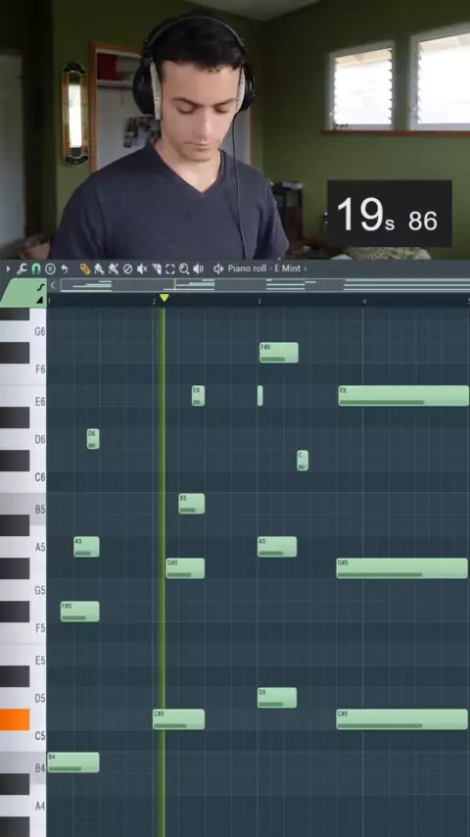Select the pencil draw tool
This screenshot has height=837, width=470.
click(x=85, y=269)
